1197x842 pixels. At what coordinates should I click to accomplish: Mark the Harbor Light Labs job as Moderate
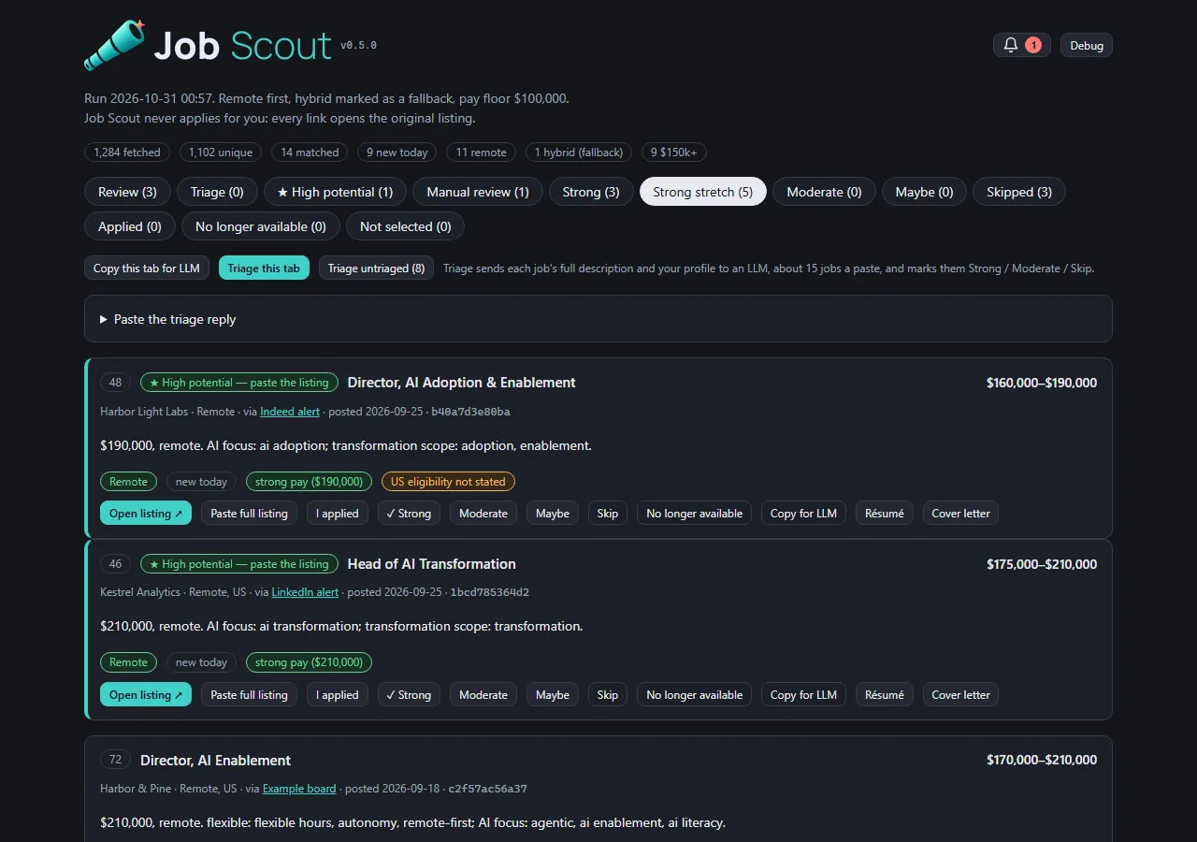coord(483,513)
